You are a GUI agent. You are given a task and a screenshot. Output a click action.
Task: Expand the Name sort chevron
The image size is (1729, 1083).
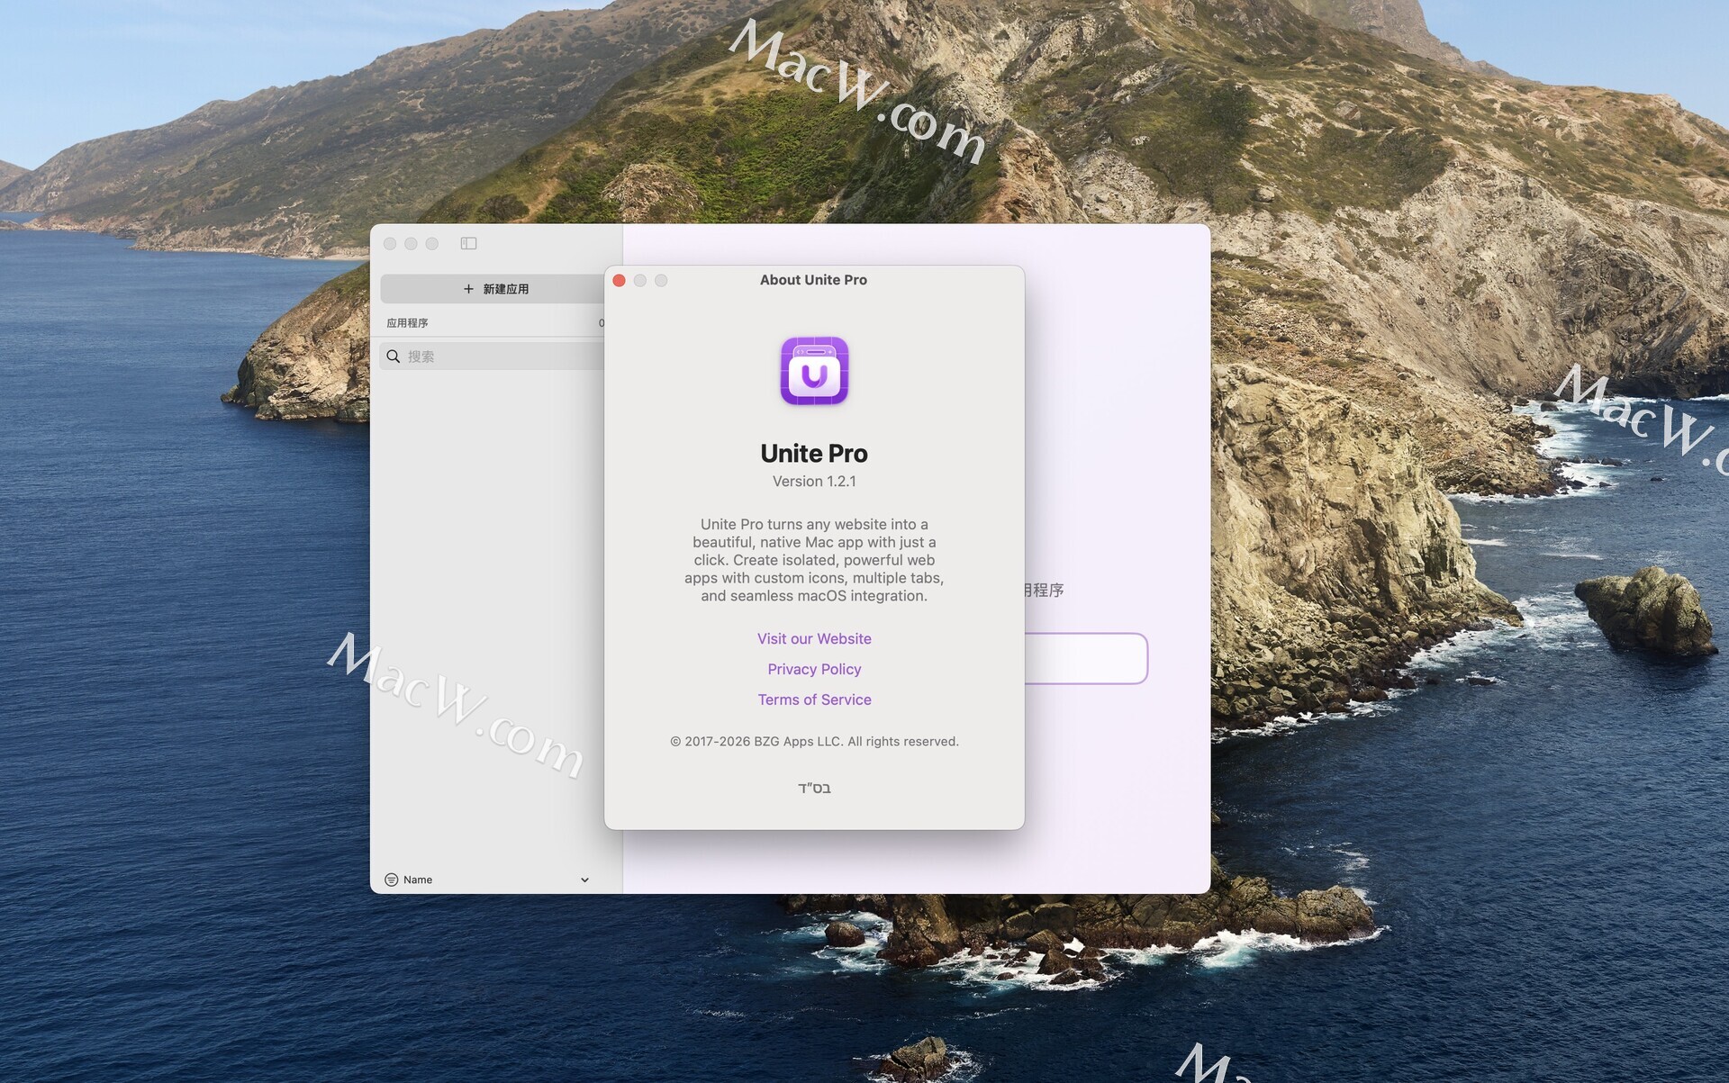point(584,880)
